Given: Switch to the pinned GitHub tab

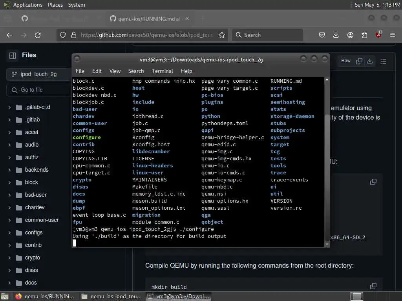Looking at the screenshot, I should 25,18.
